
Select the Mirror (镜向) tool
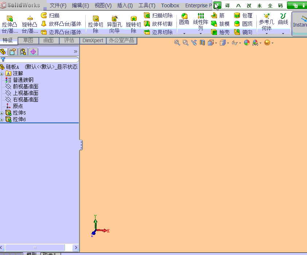point(243,32)
